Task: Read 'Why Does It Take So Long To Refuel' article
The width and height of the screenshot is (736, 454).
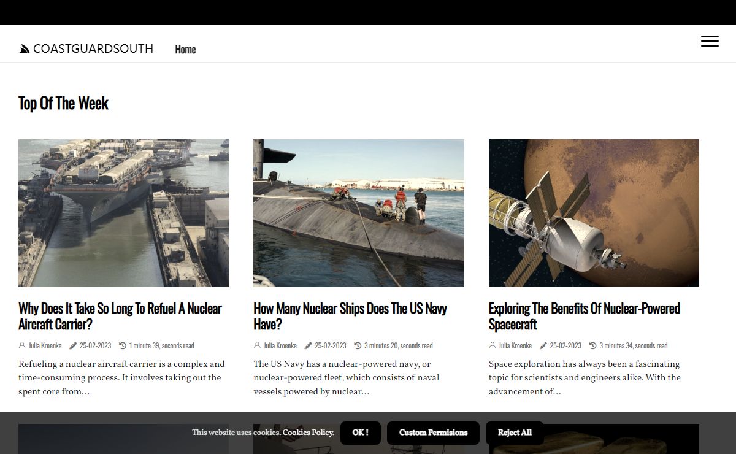Action: (120, 316)
